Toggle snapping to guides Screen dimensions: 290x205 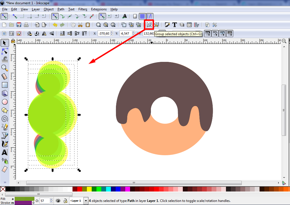tap(150, 16)
